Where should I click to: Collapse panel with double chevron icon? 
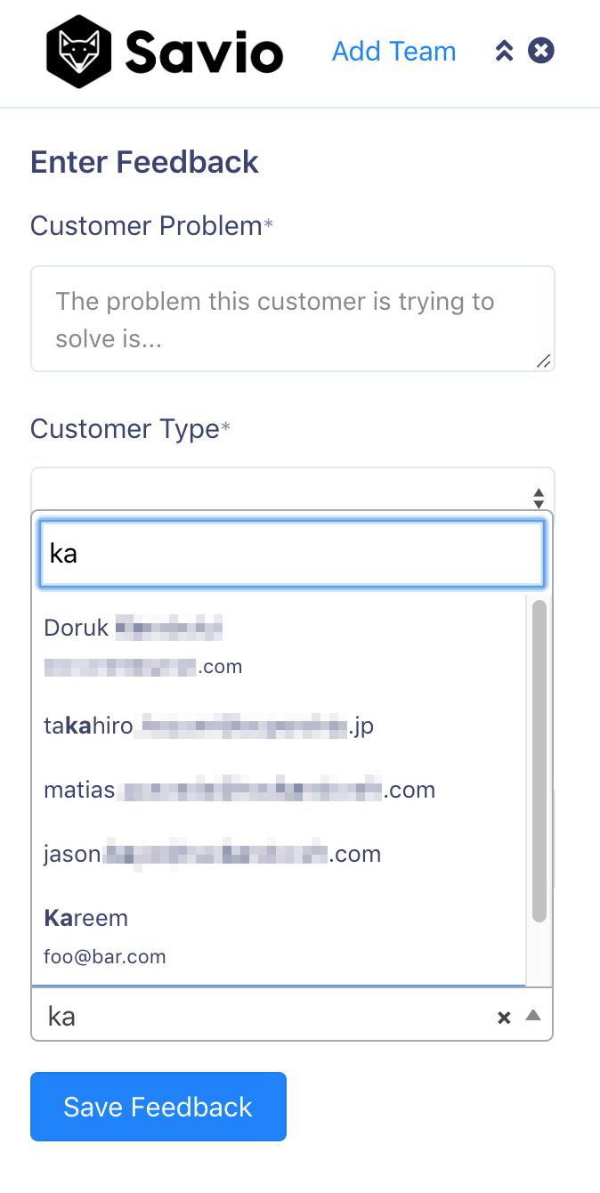click(x=504, y=51)
